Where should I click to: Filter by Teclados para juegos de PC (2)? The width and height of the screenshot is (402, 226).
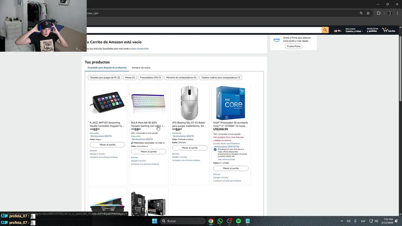(x=105, y=78)
